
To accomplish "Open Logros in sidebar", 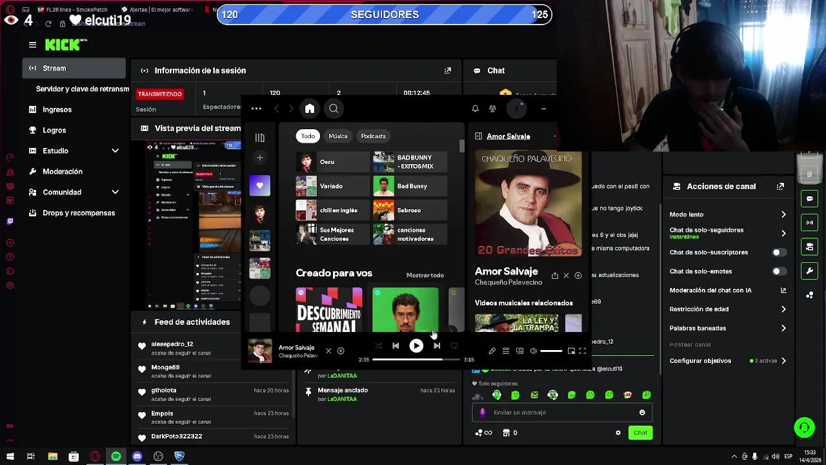I will pos(54,130).
